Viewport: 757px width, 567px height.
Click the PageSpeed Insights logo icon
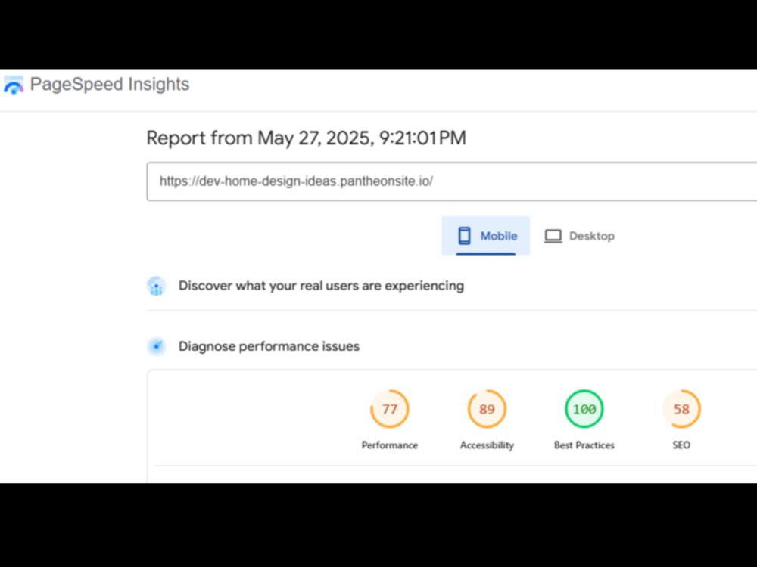tap(14, 85)
